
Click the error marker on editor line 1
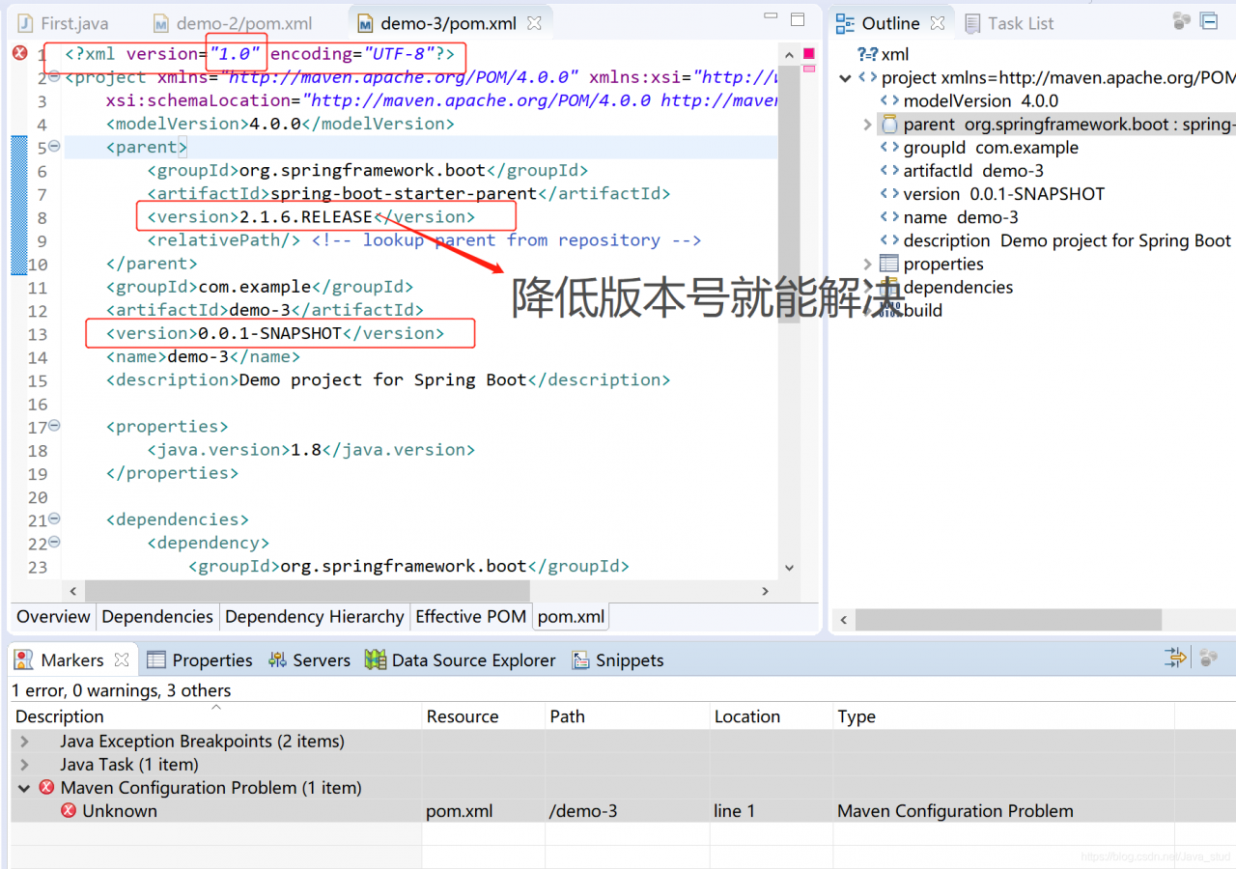click(x=19, y=53)
